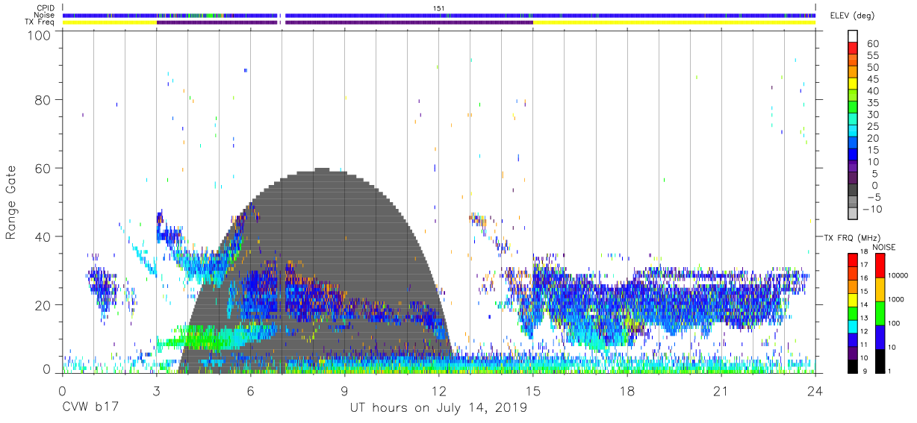Viewport: 917px width, 423px height.
Task: Click the 12 hour tick on time axis
Action: pyautogui.click(x=438, y=392)
